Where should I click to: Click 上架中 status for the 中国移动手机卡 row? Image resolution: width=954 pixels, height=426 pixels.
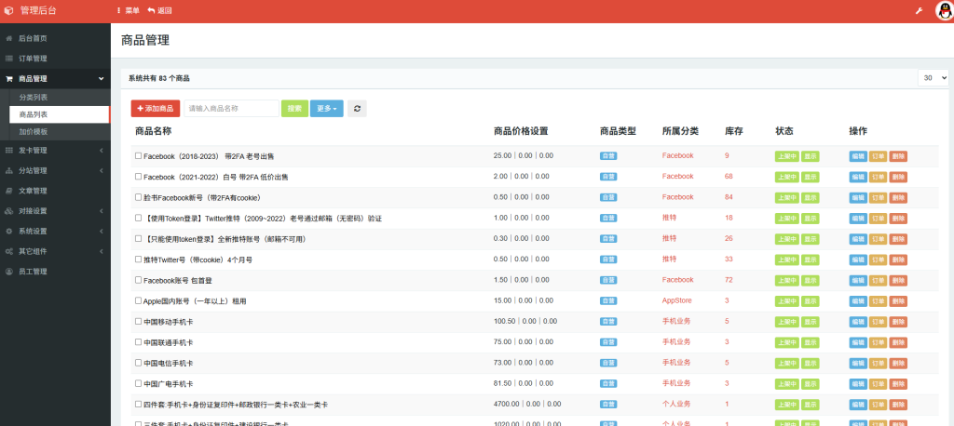(786, 322)
